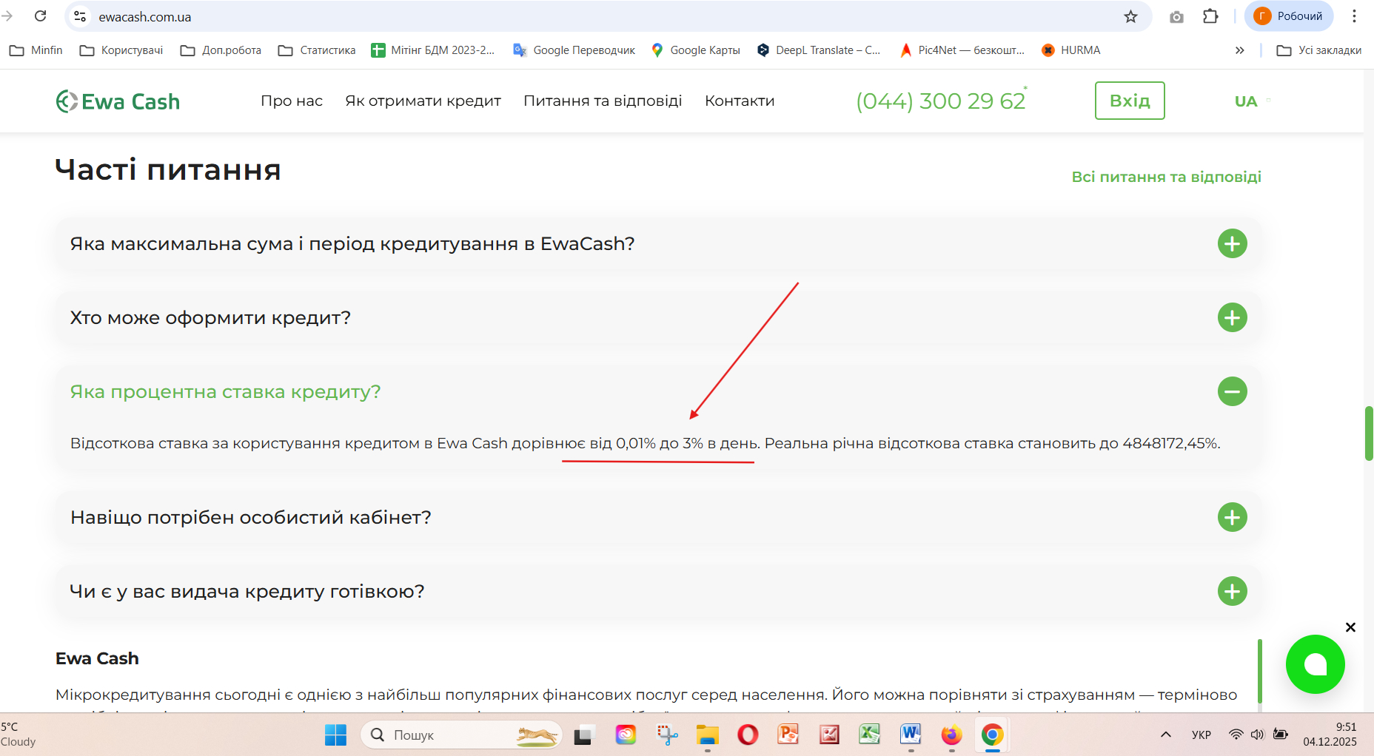Open the Контакти menu item
1374x756 pixels.
740,101
